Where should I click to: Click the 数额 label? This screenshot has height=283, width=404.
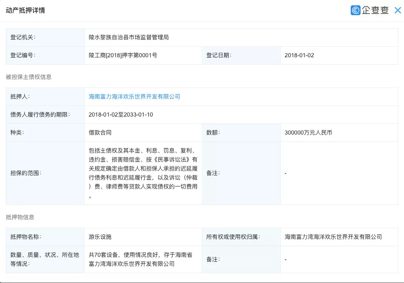(213, 133)
